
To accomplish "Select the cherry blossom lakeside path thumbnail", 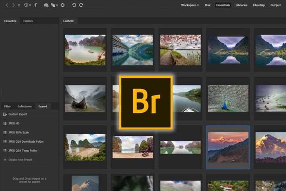I will pos(180,50).
